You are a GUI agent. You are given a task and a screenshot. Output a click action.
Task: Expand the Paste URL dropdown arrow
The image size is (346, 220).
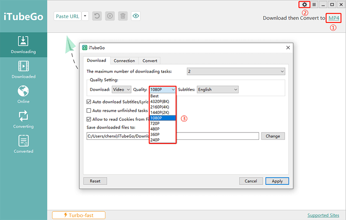click(x=85, y=16)
